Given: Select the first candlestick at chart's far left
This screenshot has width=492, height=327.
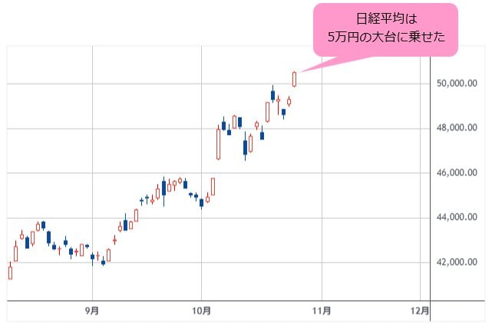Looking at the screenshot, I should pos(10,270).
